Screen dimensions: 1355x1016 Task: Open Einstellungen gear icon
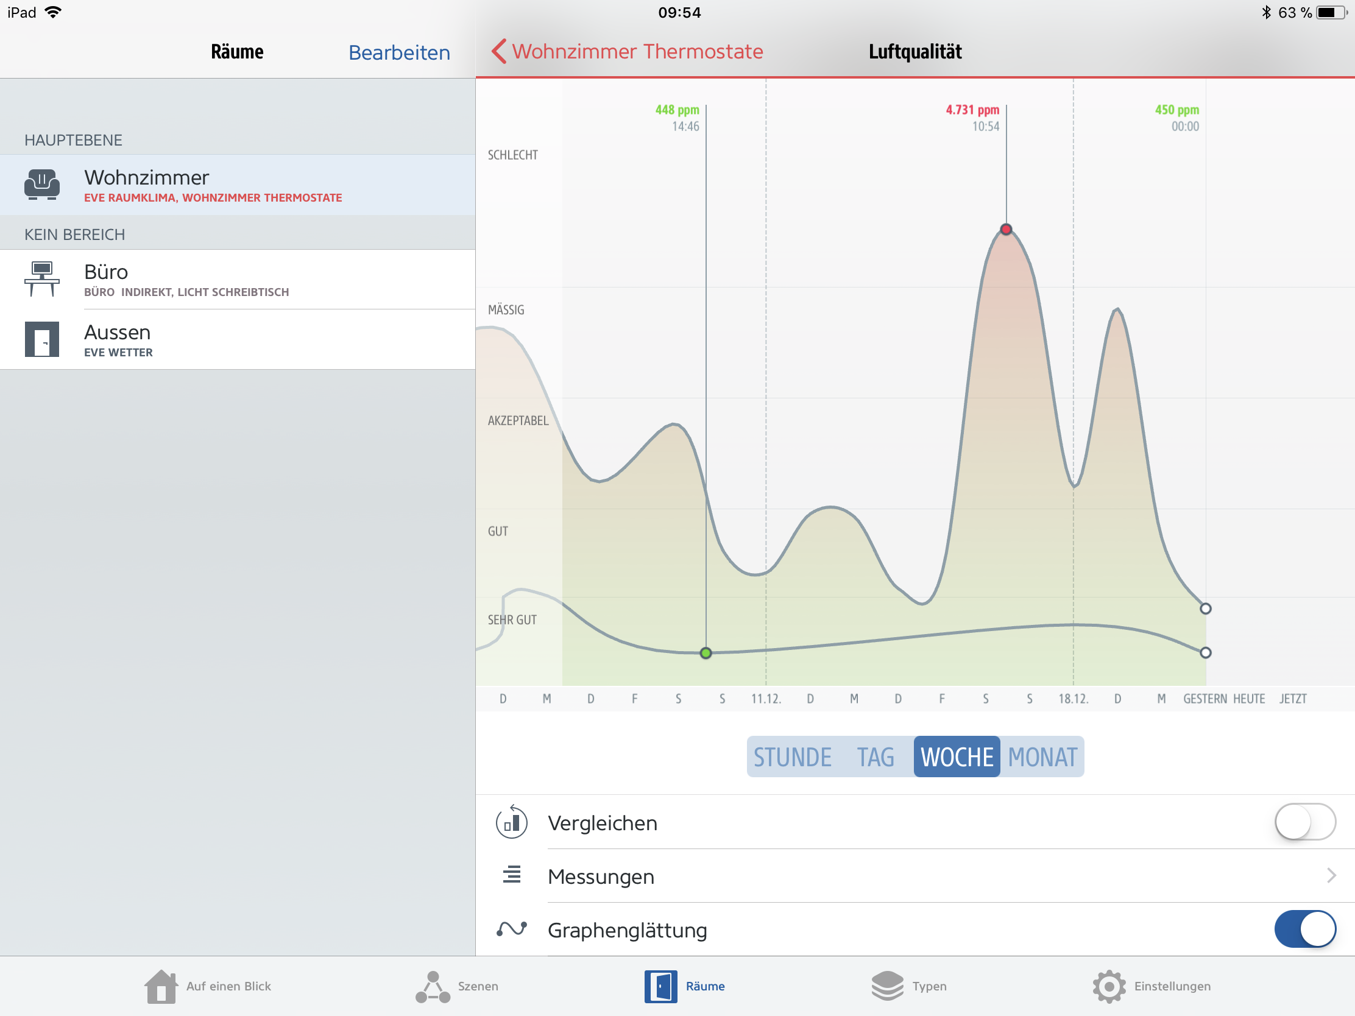point(1108,986)
